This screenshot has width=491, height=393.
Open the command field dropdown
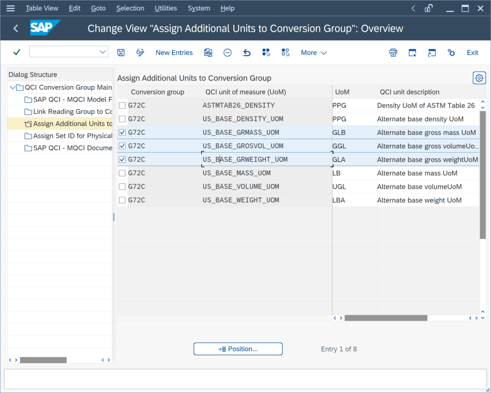pos(103,52)
